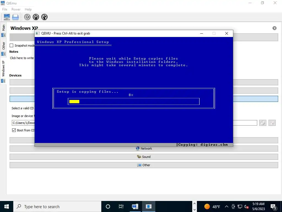Expand the Network device section
282x212 pixels.
[x=144, y=149]
